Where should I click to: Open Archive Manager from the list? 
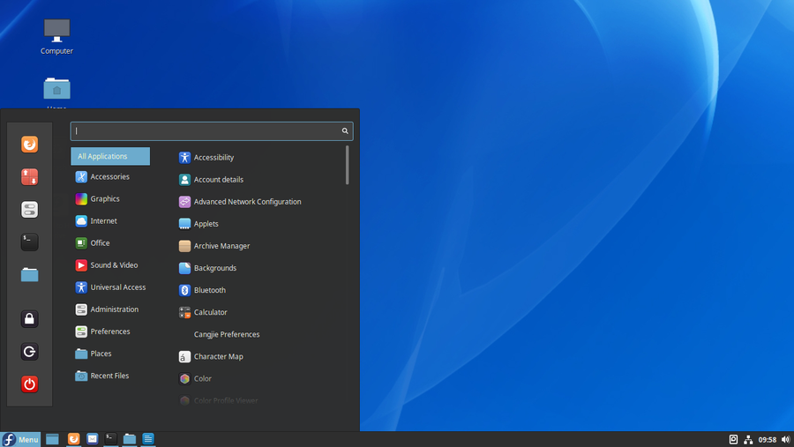[221, 246]
